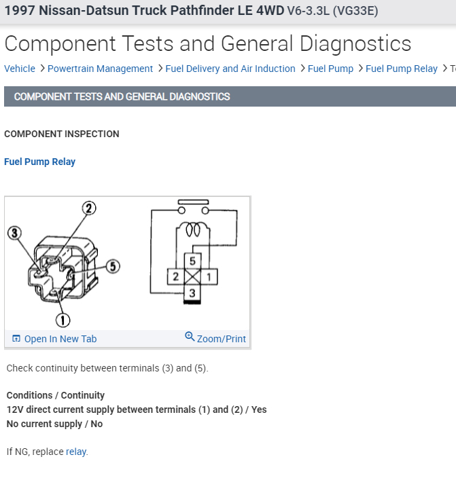456x493 pixels.
Task: Click the blue Fuel Pump Relay heading
Action: pyautogui.click(x=39, y=162)
